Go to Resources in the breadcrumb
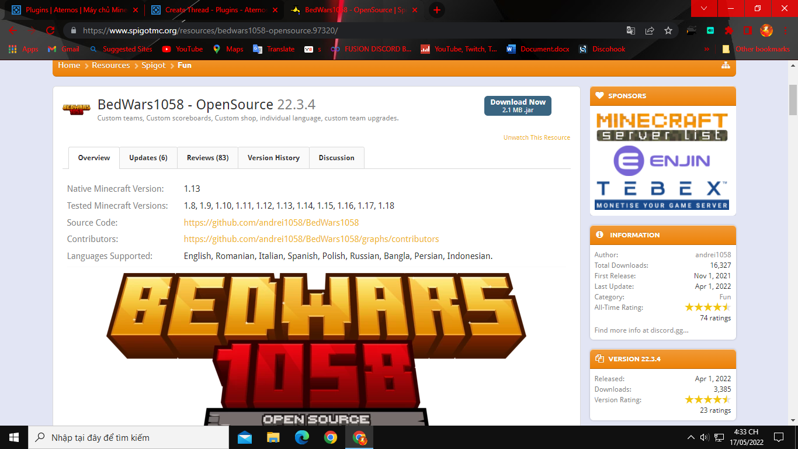 click(x=110, y=65)
